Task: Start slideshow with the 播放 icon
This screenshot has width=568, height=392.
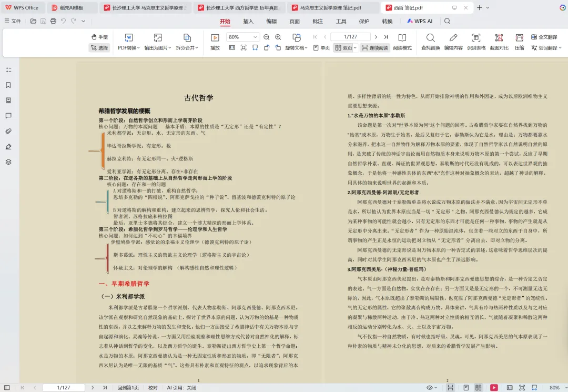Action: [215, 38]
